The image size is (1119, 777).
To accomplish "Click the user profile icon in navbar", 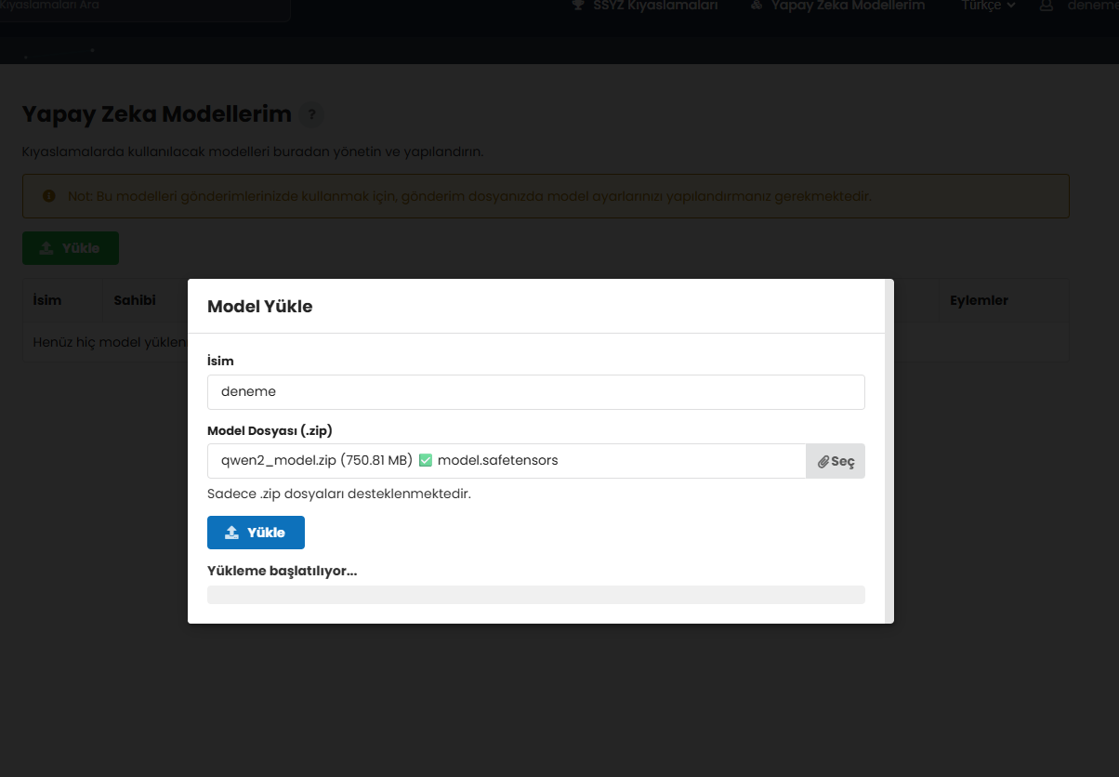I will tap(1047, 6).
